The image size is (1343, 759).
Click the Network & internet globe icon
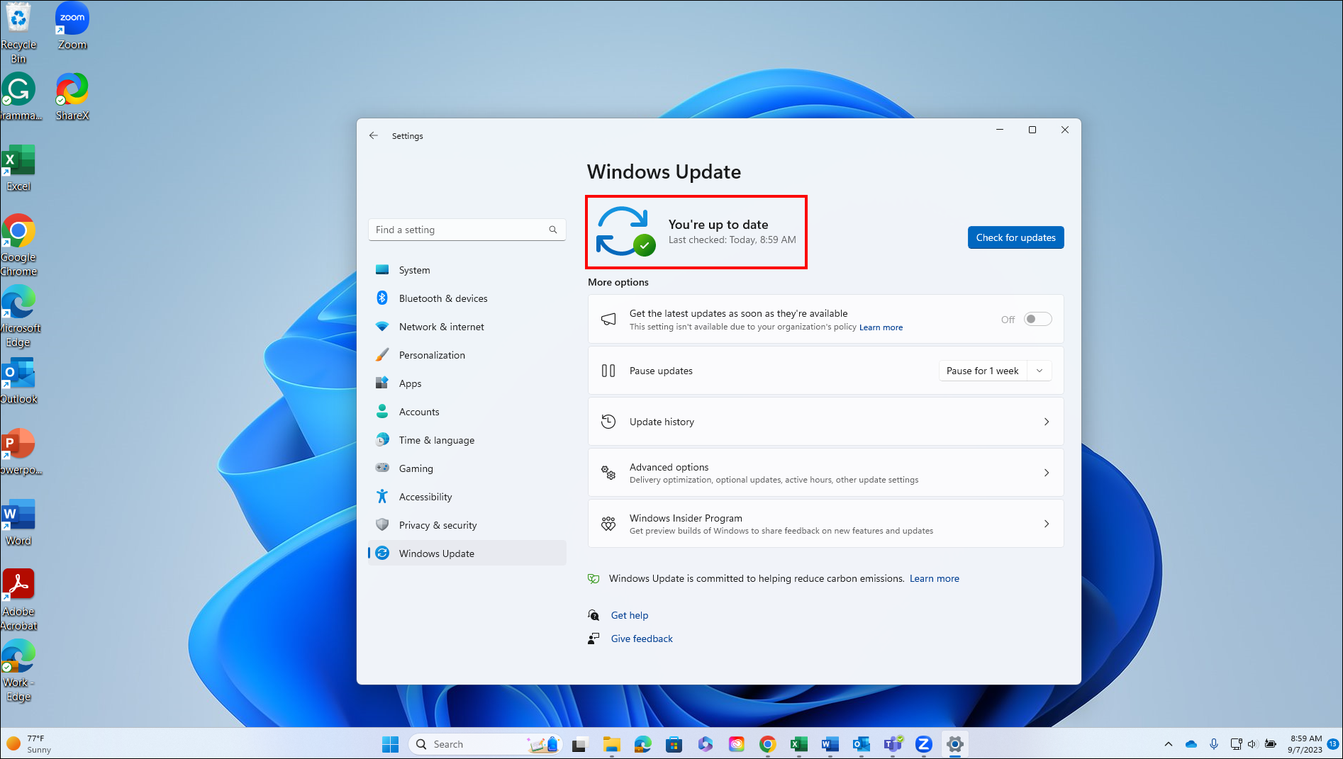(x=382, y=326)
